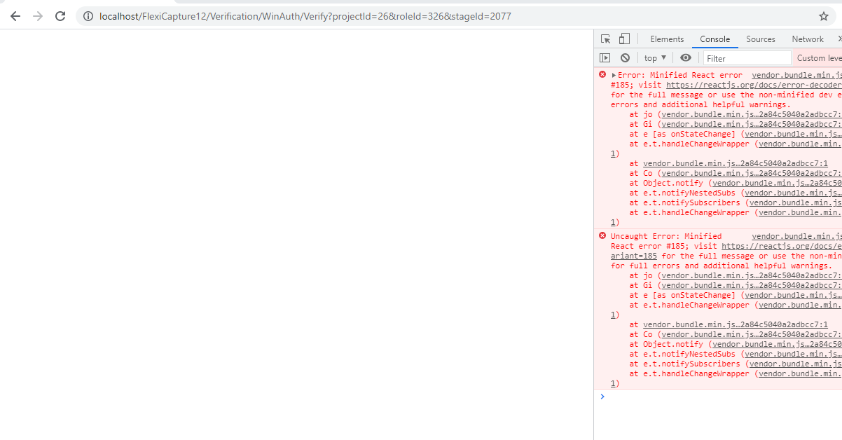Bookmark this page with the star icon
Viewport: 842px width, 440px height.
tap(824, 16)
